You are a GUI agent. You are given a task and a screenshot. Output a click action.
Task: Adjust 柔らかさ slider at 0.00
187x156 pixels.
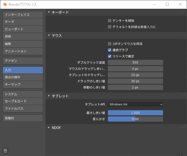point(135,119)
